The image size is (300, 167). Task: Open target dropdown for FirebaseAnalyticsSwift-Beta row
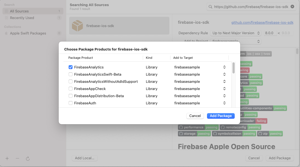click(224, 74)
